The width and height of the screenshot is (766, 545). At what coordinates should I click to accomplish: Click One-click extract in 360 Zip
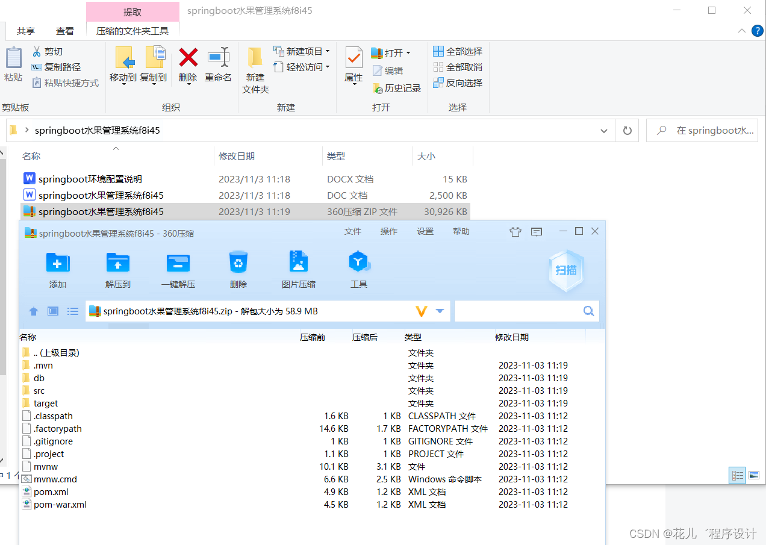(x=178, y=270)
